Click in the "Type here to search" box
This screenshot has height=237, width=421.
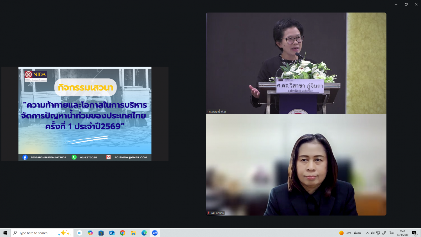[36, 233]
